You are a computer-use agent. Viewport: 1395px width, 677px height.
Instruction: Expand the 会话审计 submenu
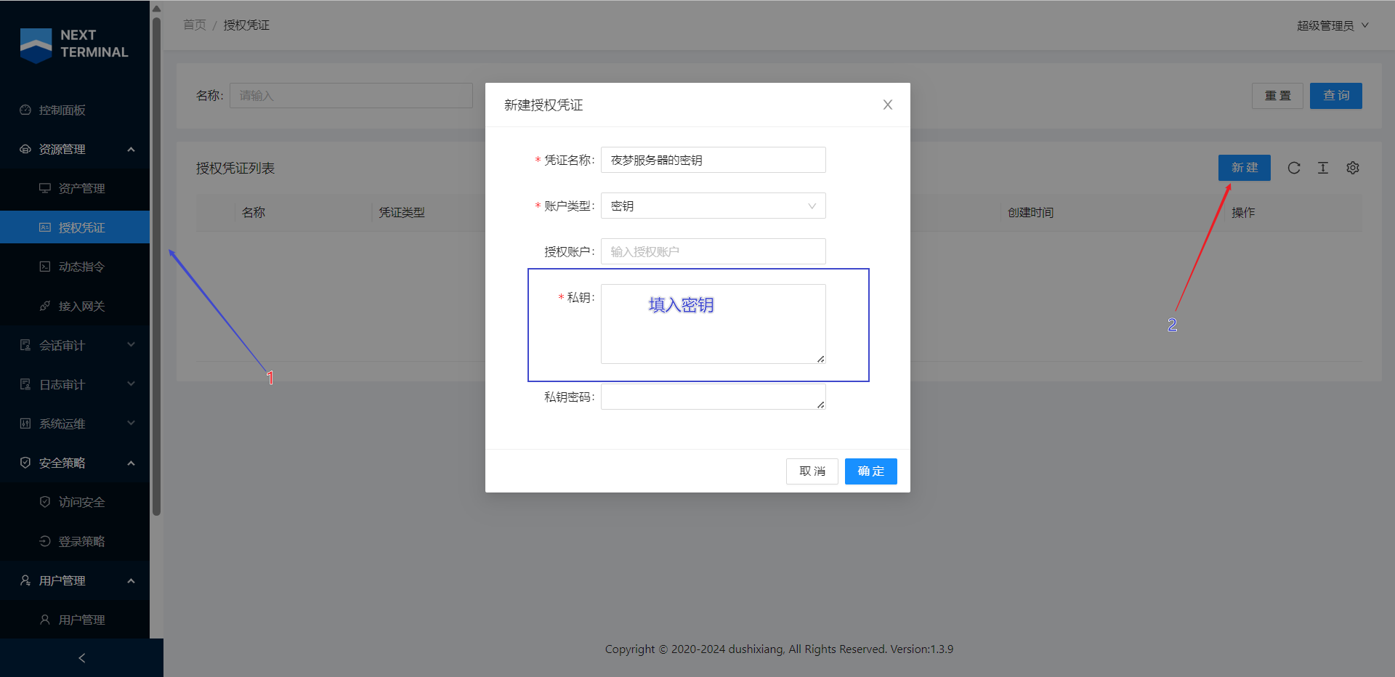tap(75, 345)
